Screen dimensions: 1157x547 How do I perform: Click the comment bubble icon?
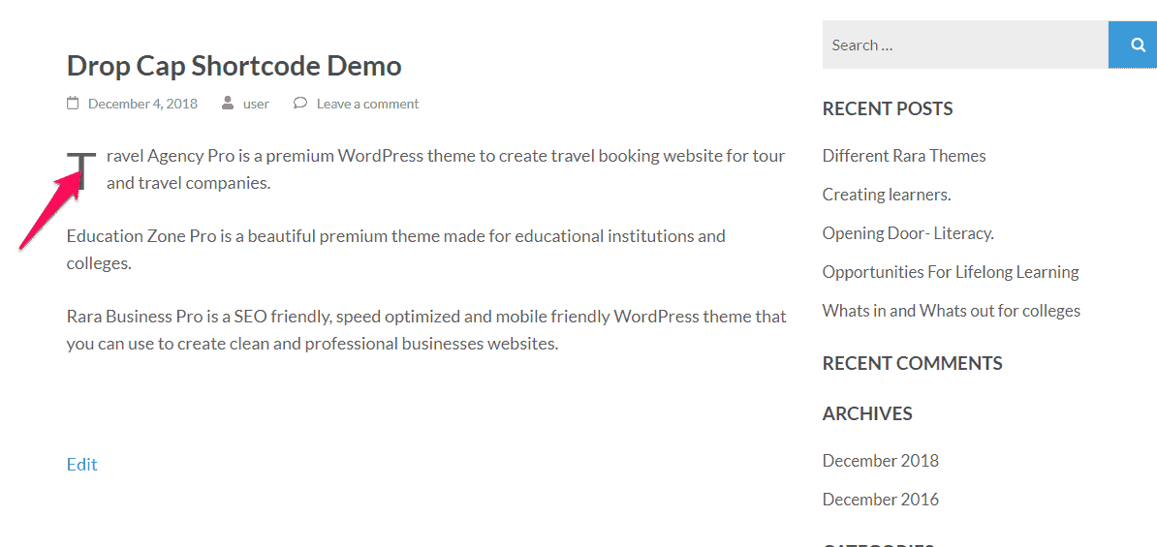click(x=300, y=104)
